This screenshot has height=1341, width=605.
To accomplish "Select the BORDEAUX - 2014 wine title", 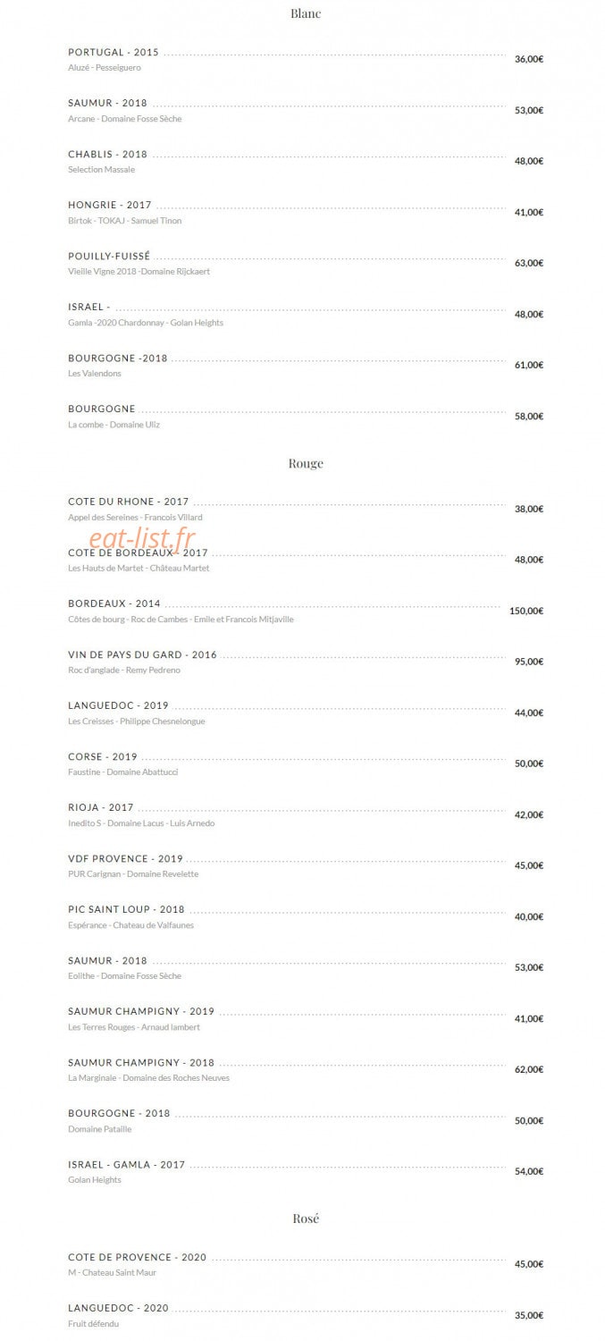I will (x=114, y=604).
